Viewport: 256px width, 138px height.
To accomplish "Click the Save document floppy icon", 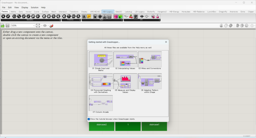I will click(x=7, y=26).
